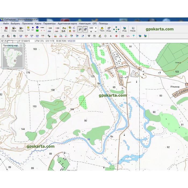The image size is (188, 188).
Task: Open the Карта menu
Action: click(x=38, y=24)
